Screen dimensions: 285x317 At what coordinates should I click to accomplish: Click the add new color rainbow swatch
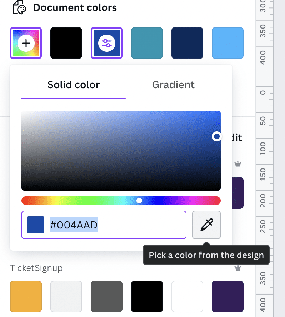26,43
